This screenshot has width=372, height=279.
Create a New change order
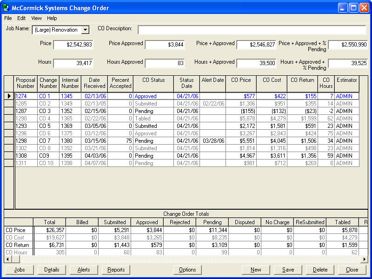[256, 270]
